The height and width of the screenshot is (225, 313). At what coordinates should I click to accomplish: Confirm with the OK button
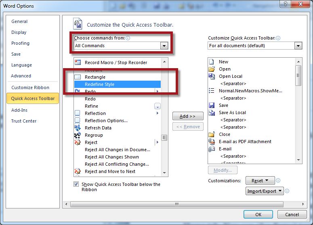coord(258,215)
